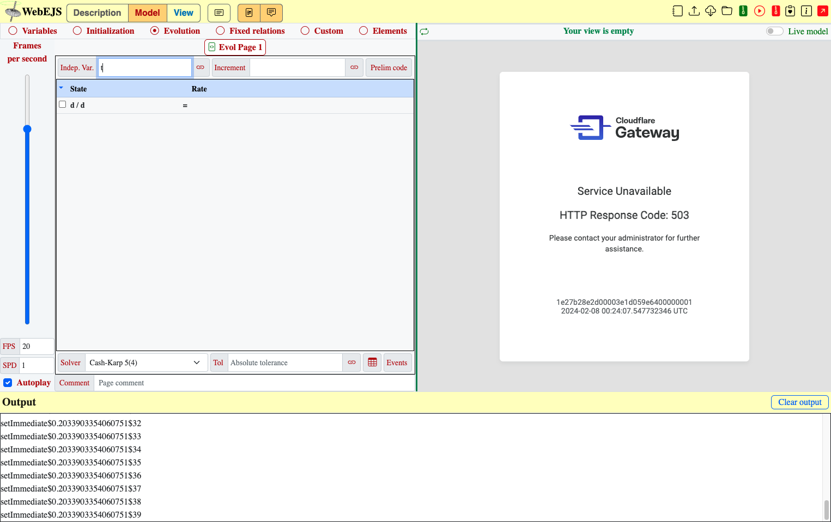
Task: Click the link icon beside Indep. Var. field
Action: (201, 67)
